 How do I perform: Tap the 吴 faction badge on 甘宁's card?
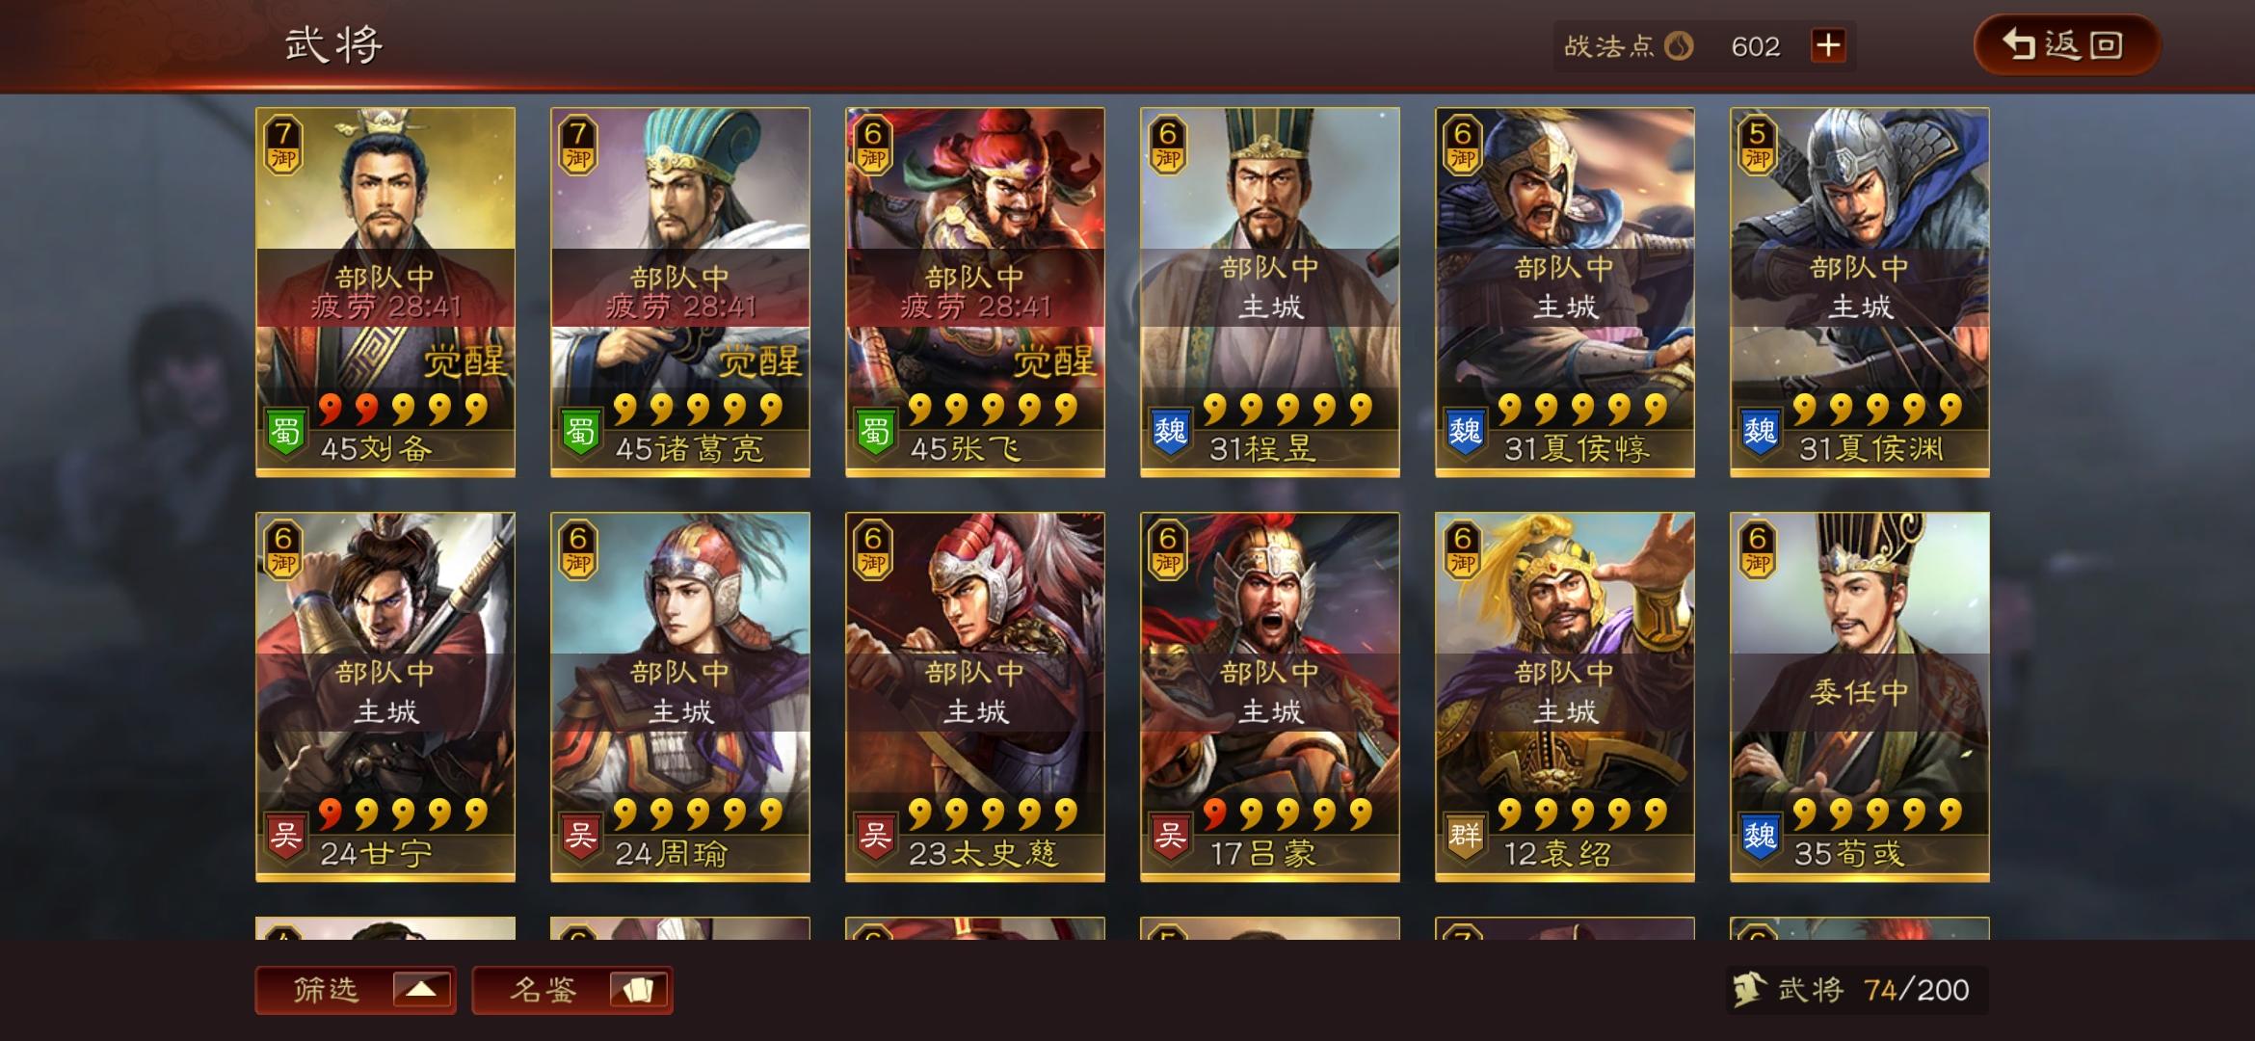286,836
